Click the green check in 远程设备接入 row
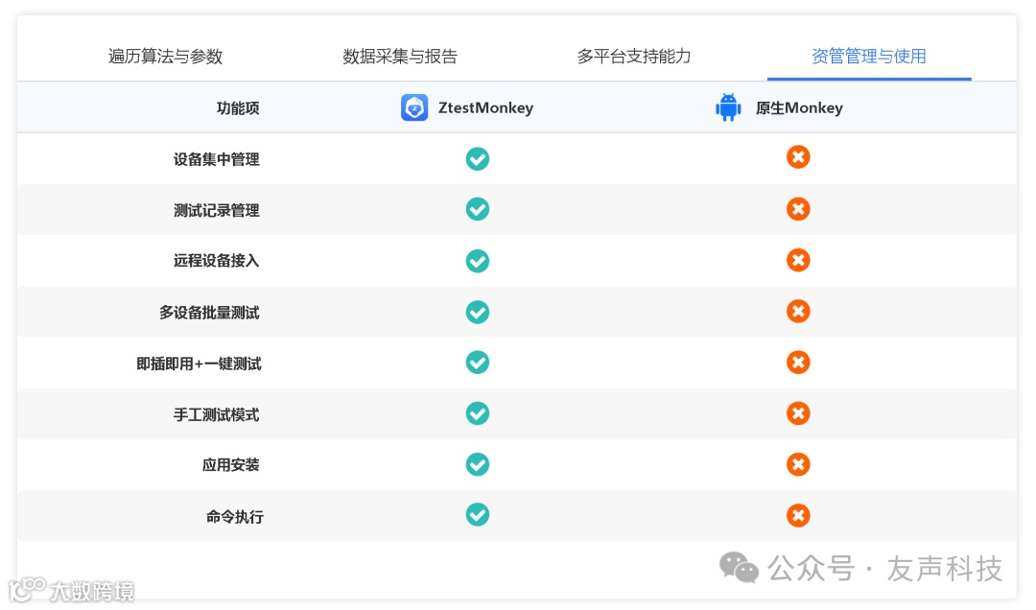1036x610 pixels. coord(477,261)
